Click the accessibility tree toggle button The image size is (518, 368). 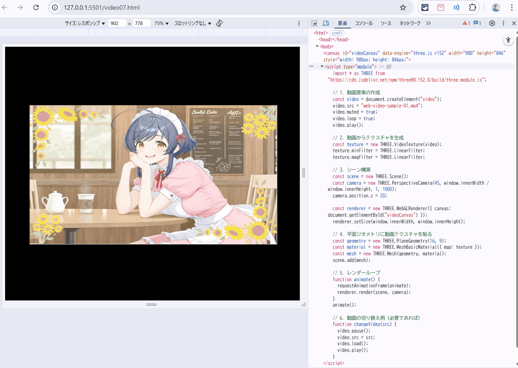(x=508, y=40)
